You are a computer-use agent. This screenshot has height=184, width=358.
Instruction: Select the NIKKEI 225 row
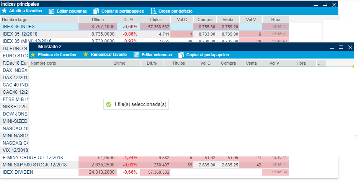tap(15, 106)
